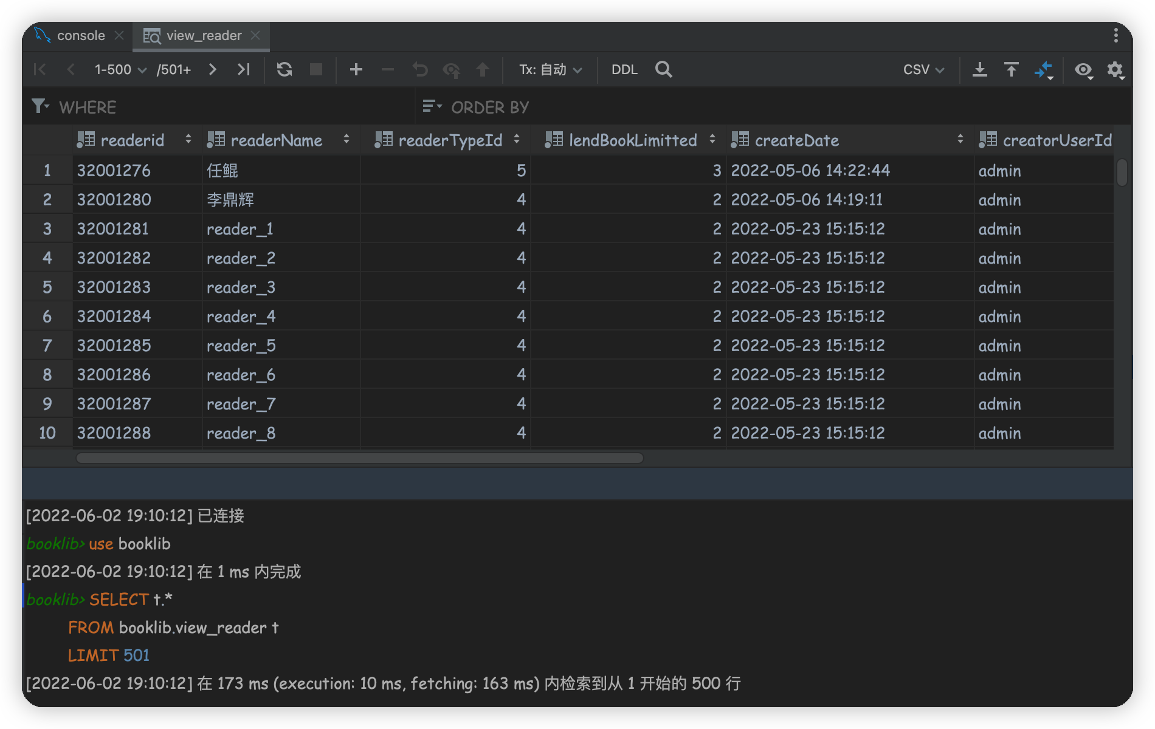Select the reader_5 name cell
The width and height of the screenshot is (1155, 729).
(281, 346)
